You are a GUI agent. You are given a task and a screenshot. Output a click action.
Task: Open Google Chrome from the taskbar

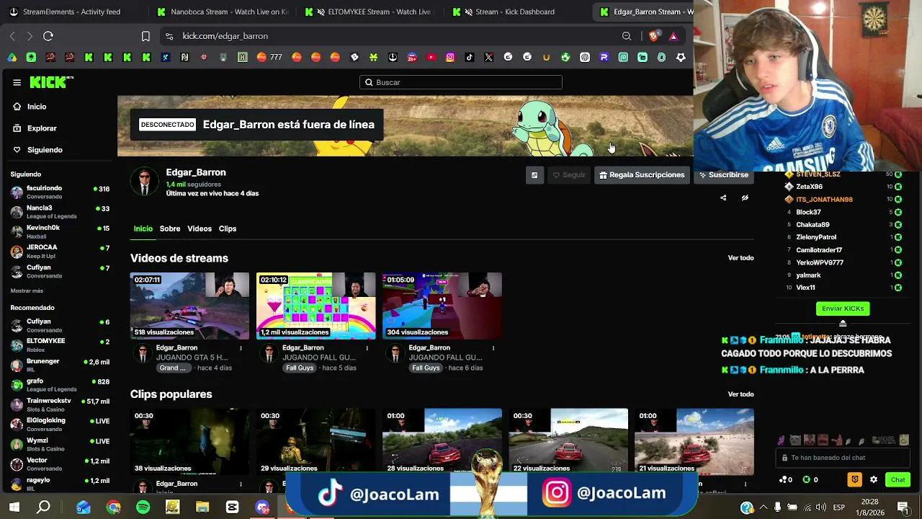113,507
